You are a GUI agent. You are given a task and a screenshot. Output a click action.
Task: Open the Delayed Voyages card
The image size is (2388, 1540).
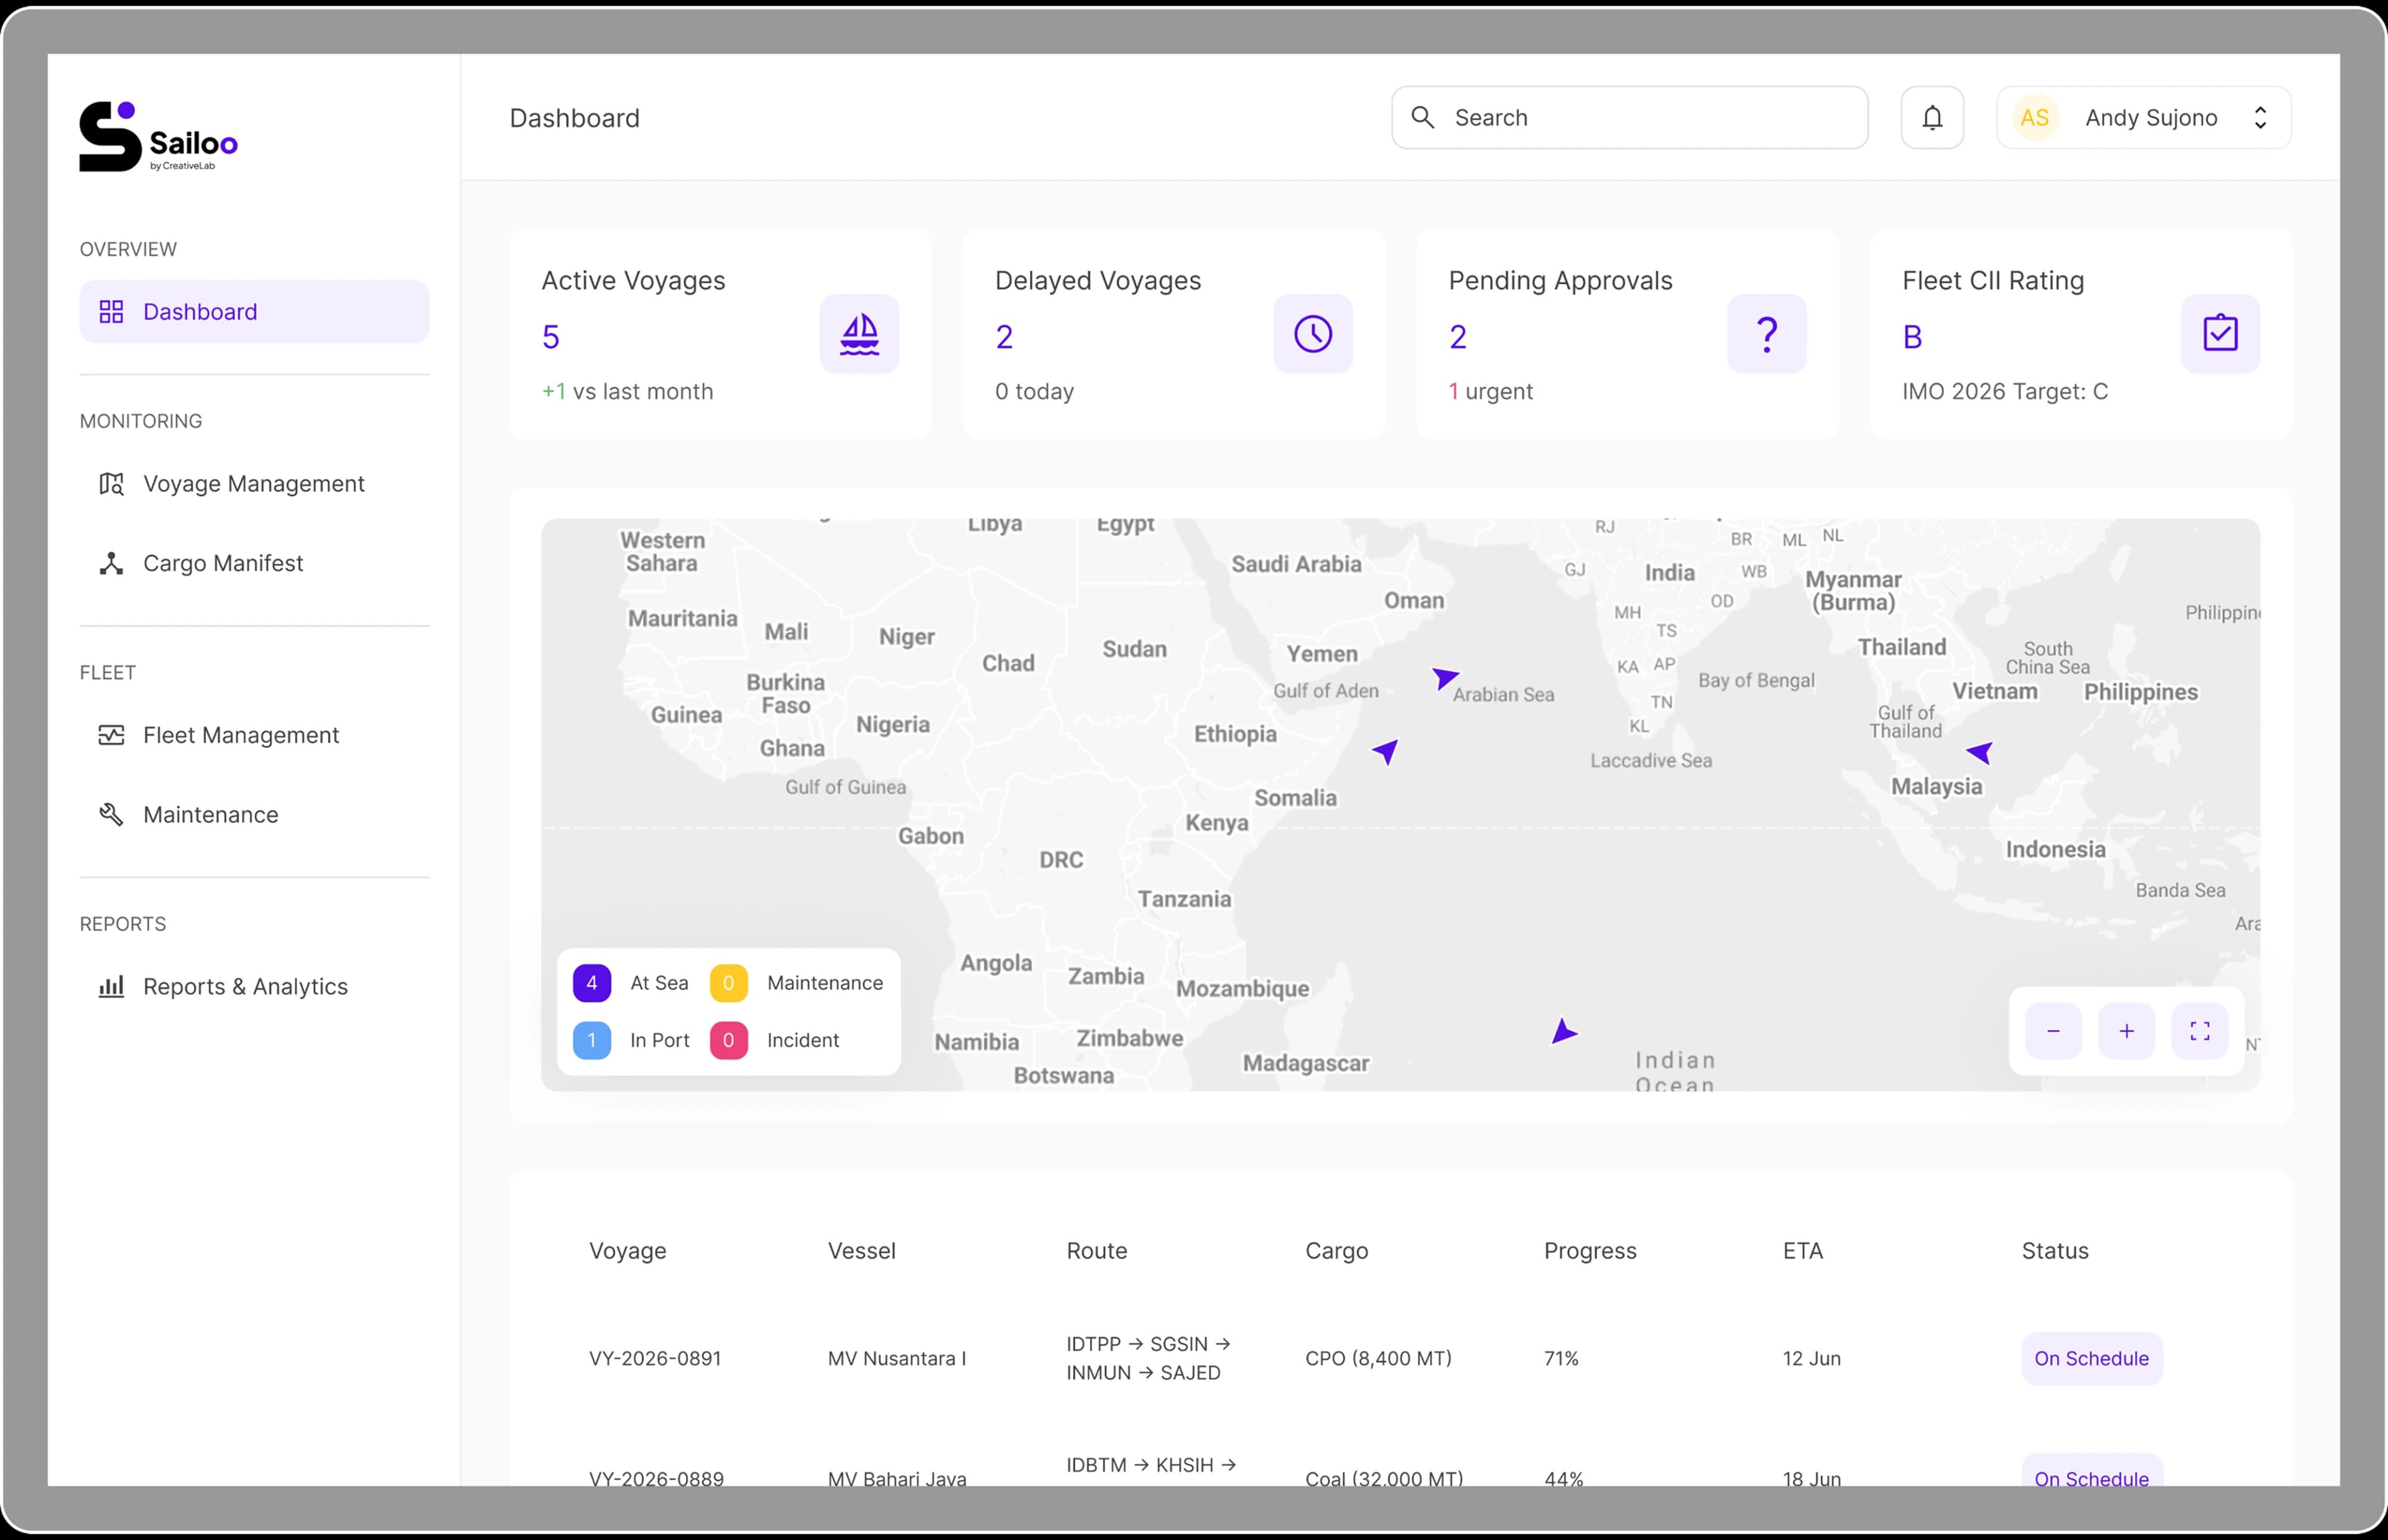click(x=1174, y=334)
